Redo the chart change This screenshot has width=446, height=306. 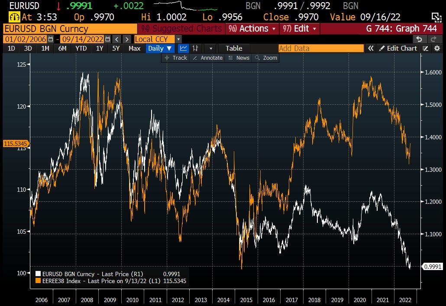(434, 39)
